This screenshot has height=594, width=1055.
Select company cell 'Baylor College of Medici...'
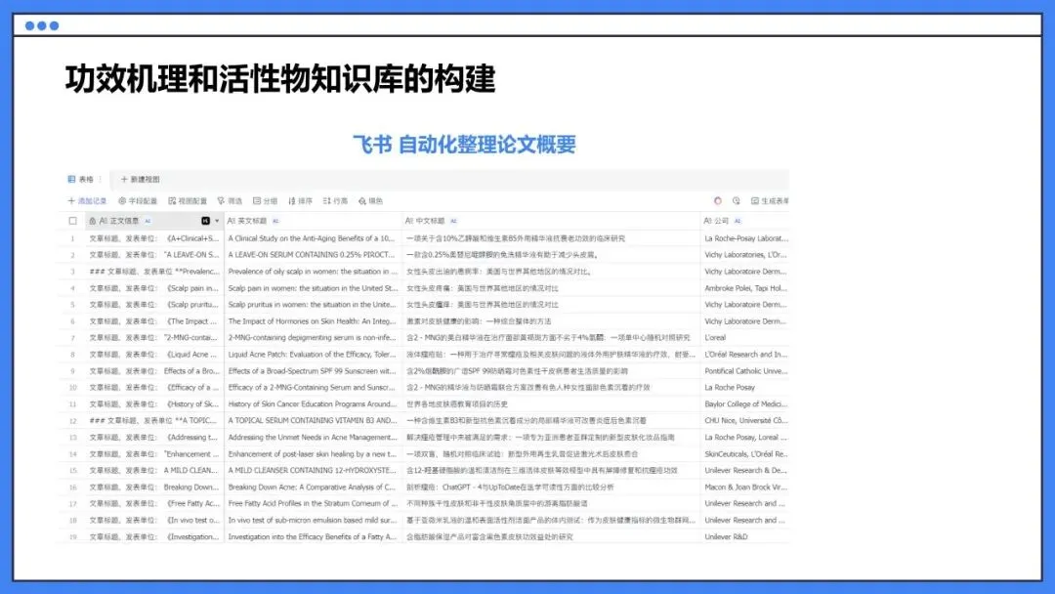coord(744,404)
